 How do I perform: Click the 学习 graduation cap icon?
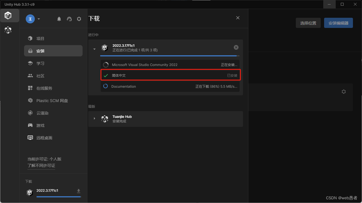click(x=30, y=63)
